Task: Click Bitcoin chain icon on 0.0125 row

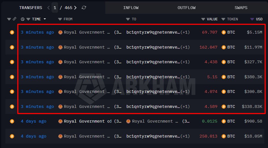Action: coord(12,121)
